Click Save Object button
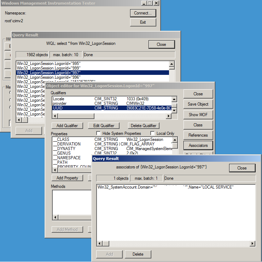 click(198, 104)
